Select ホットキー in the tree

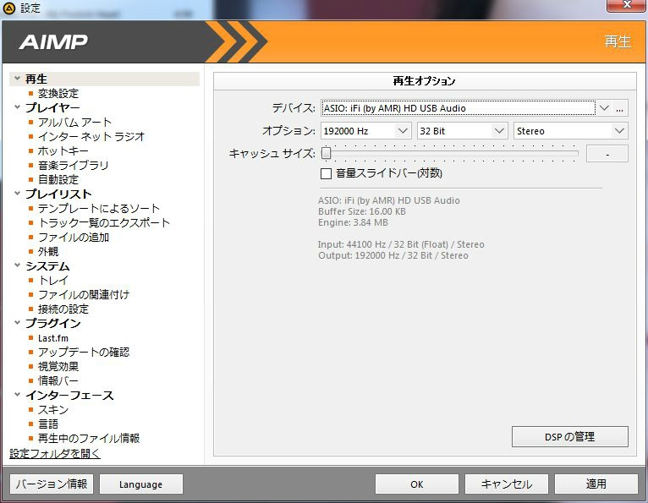click(63, 150)
